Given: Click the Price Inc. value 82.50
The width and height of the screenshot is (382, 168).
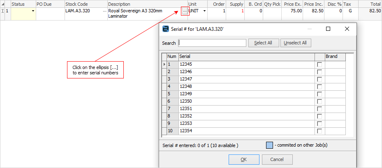Looking at the screenshot, I should (318, 11).
